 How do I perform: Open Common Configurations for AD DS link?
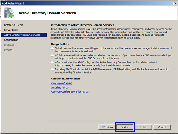70,92
